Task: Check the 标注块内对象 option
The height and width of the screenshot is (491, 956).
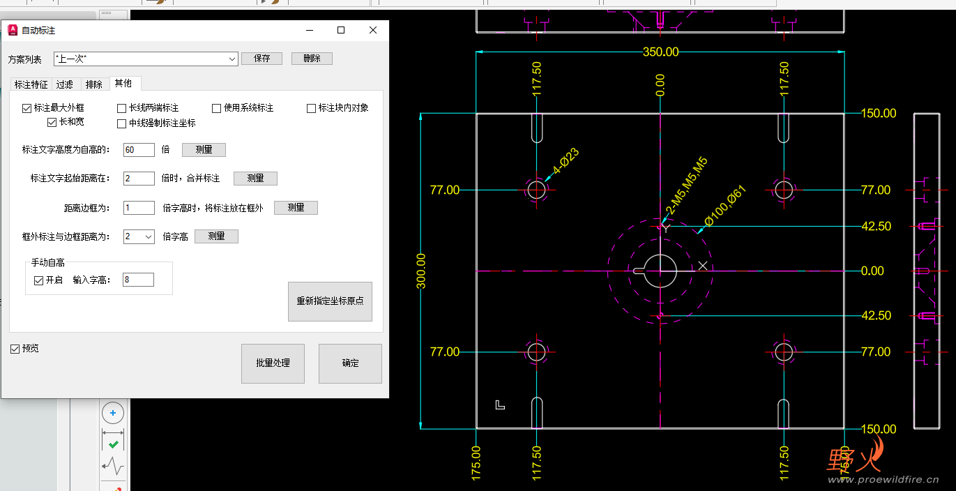Action: pos(337,108)
